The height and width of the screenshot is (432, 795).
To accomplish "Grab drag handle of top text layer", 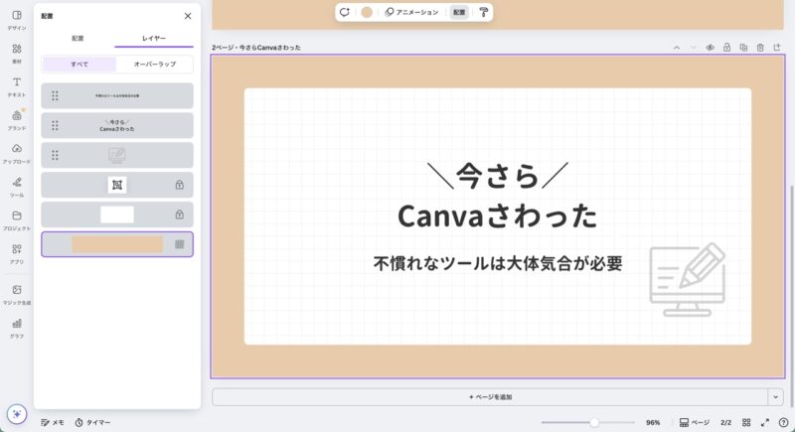I will [55, 95].
